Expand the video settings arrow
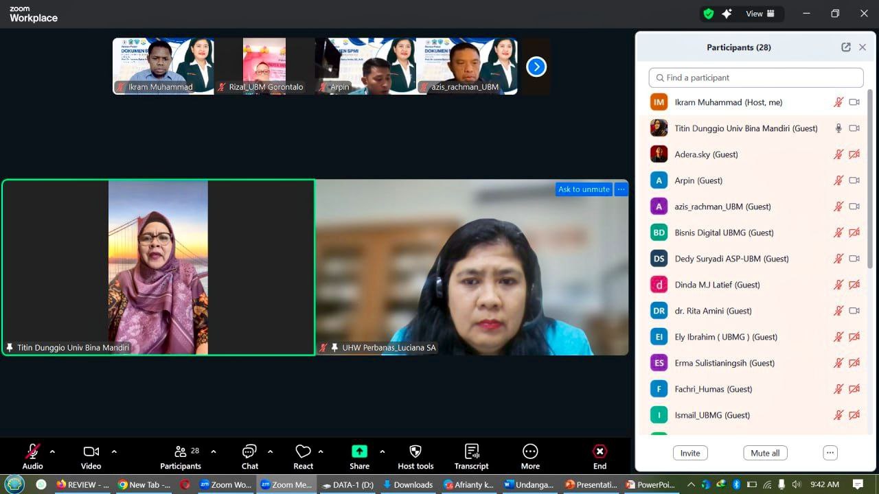This screenshot has height=494, width=879. (114, 451)
